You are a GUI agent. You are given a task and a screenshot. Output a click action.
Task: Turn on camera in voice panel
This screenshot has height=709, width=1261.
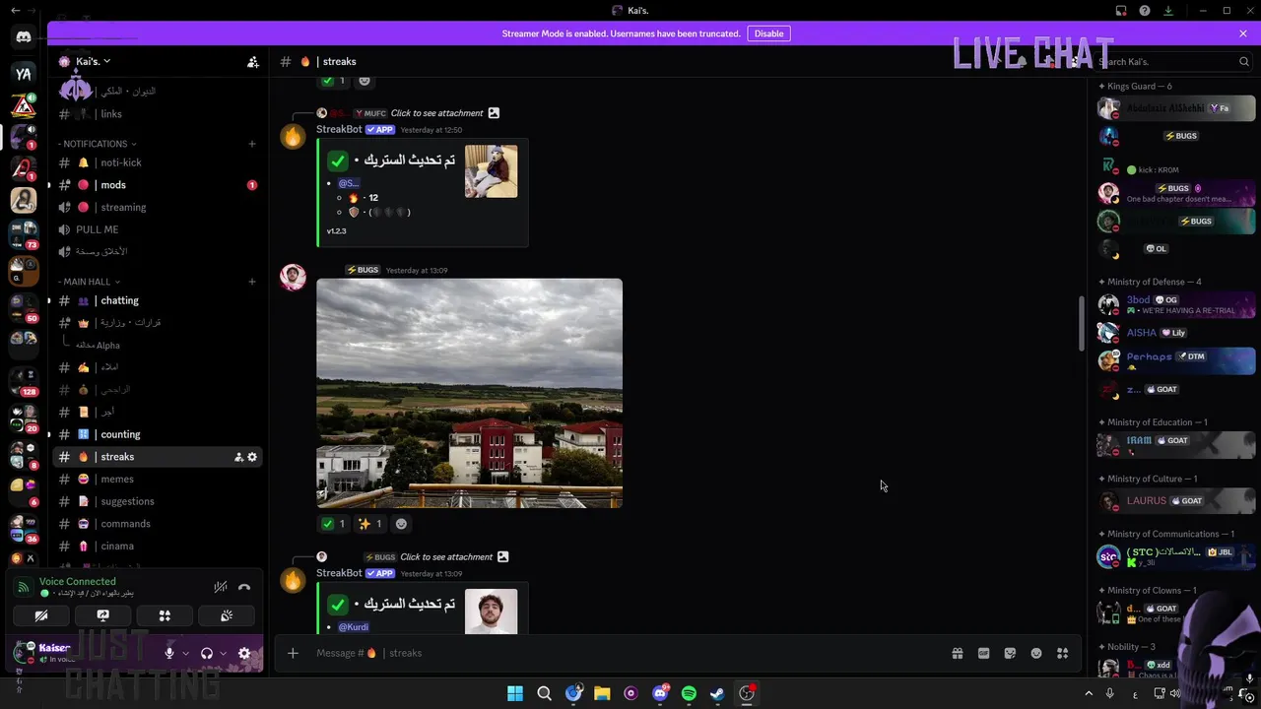coord(41,616)
